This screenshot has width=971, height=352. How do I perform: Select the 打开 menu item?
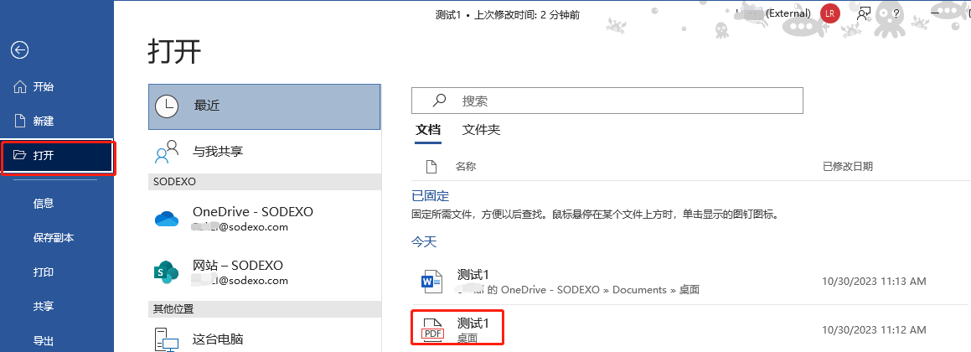pyautogui.click(x=57, y=156)
